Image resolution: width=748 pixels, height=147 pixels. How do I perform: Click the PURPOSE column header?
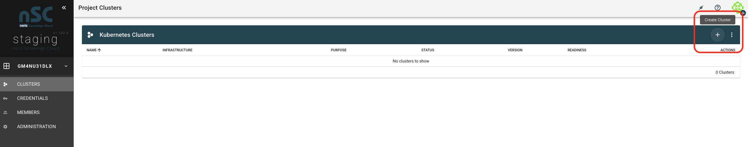(339, 50)
